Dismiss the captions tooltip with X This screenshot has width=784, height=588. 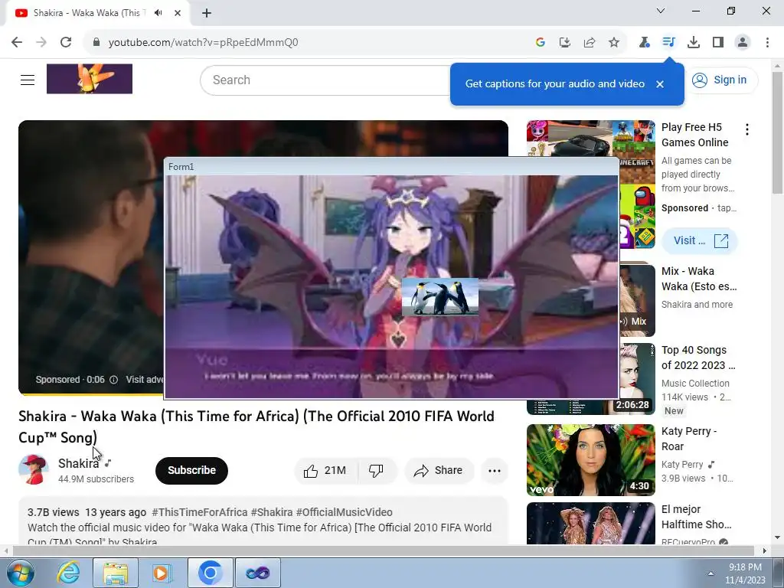660,84
